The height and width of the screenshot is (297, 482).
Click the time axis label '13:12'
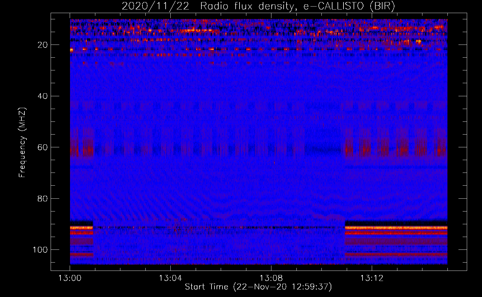coord(372,278)
